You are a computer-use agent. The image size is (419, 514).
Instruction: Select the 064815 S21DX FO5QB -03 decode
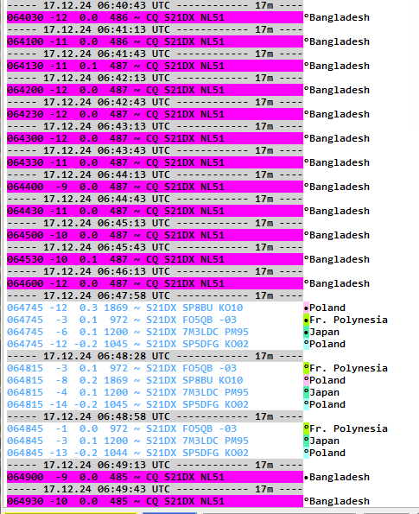point(155,368)
